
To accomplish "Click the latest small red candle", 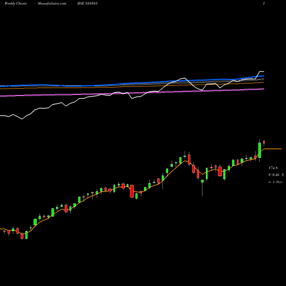I will pos(264,142).
